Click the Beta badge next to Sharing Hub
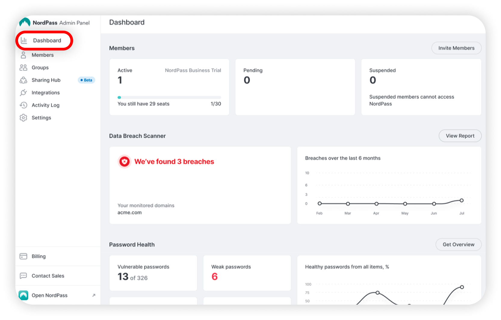This screenshot has width=501, height=320. pyautogui.click(x=87, y=80)
